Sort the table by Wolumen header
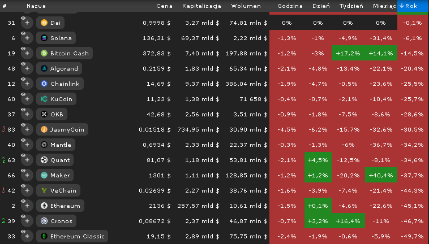429x244 pixels. pyautogui.click(x=246, y=6)
